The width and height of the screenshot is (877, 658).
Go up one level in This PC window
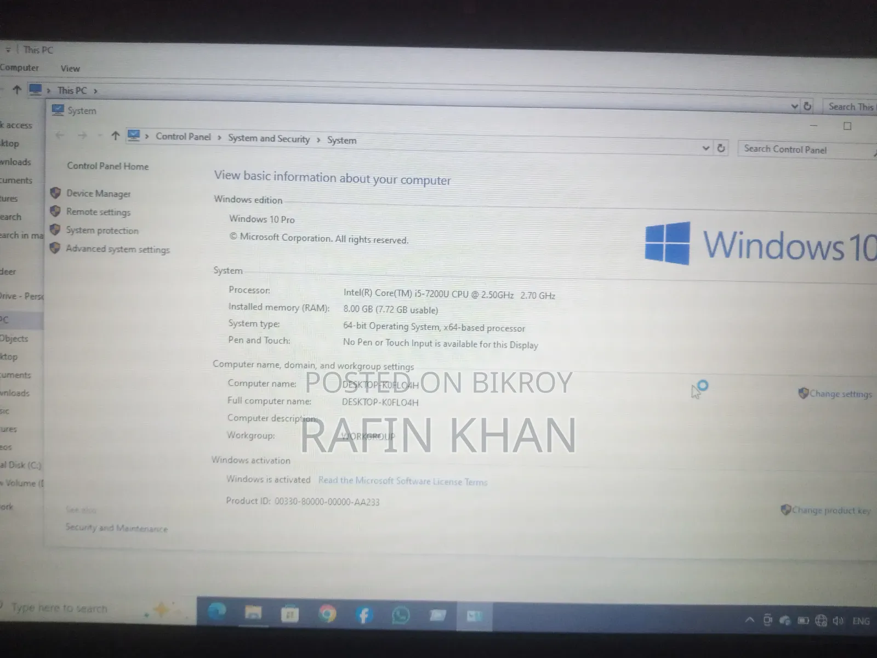pos(16,89)
